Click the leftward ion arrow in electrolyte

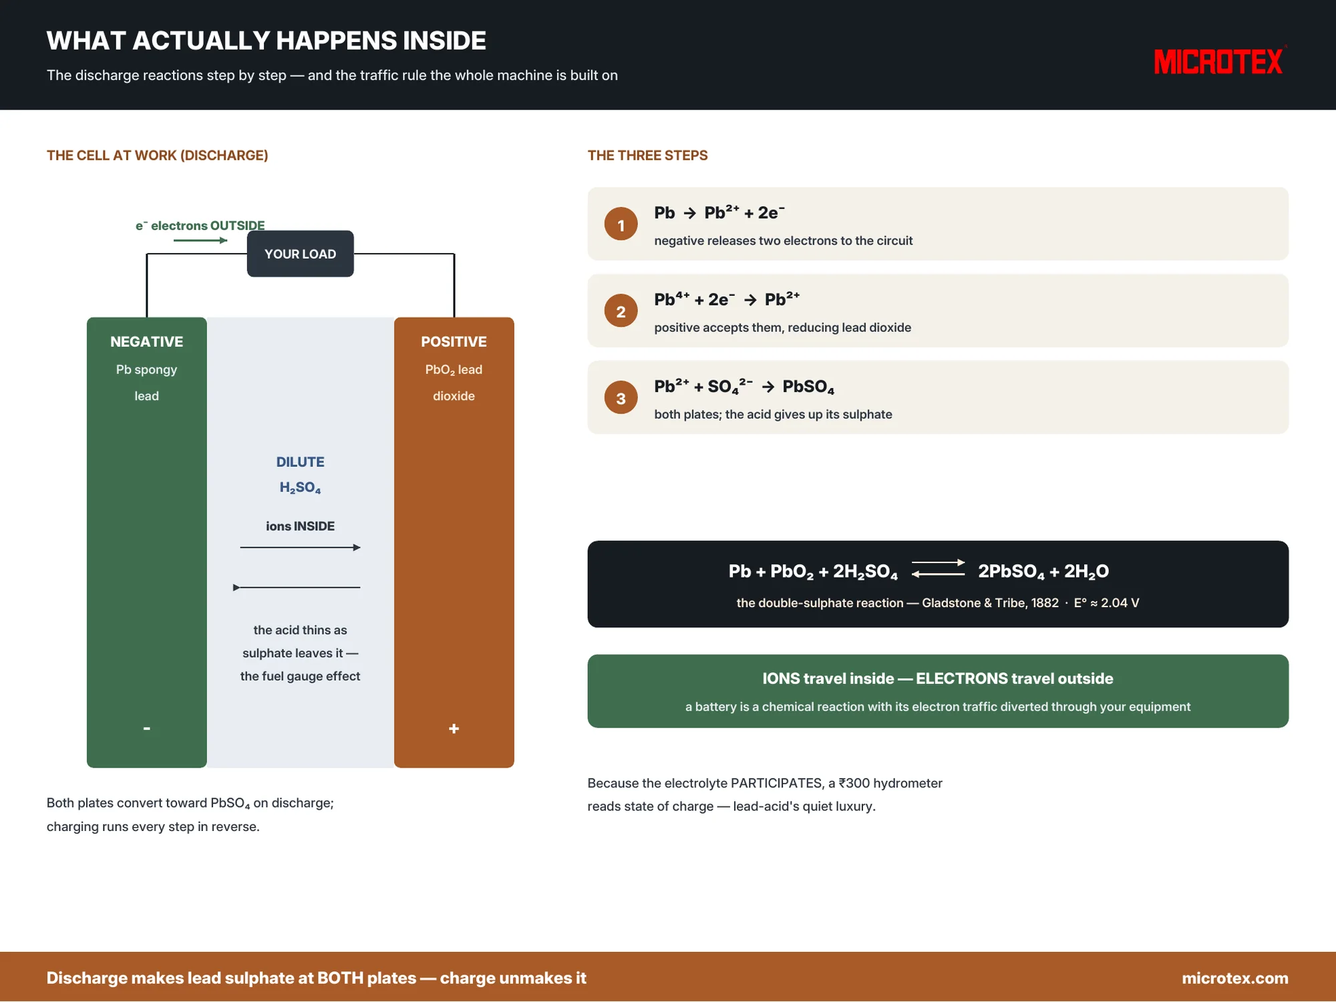[296, 588]
